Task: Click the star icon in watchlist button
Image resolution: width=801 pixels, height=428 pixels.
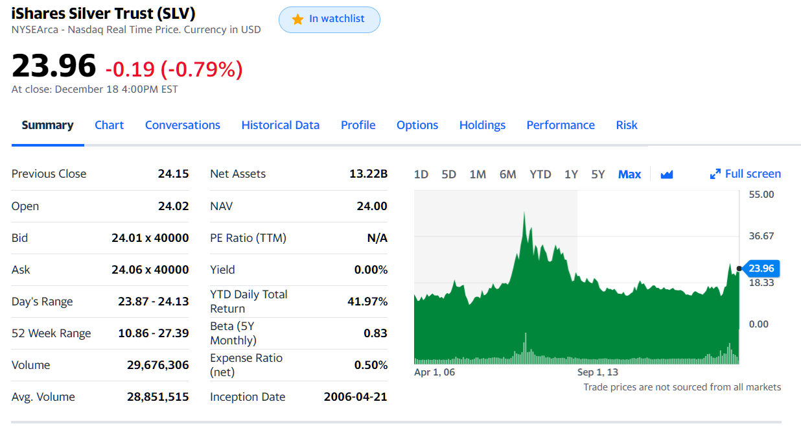Action: coord(297,19)
